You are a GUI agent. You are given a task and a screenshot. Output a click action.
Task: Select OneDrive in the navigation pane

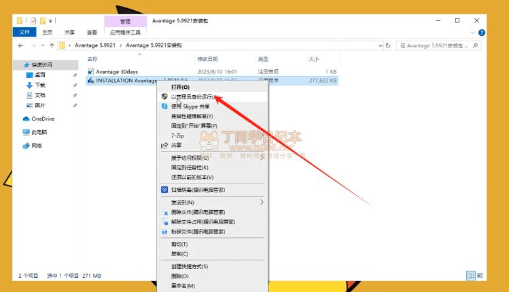point(43,119)
